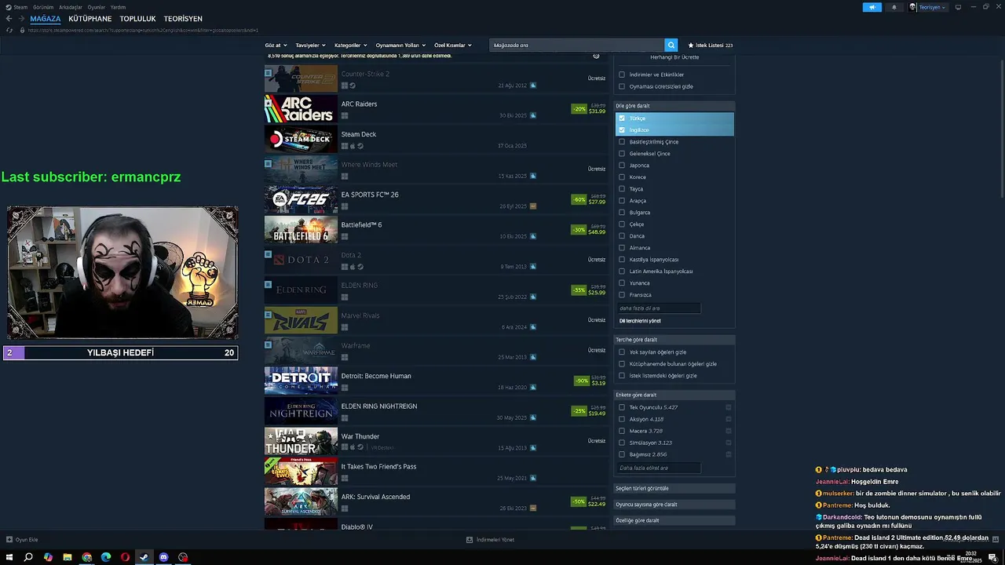Check Kütüphanemde bulunan öğeleri gizle

coord(622,364)
